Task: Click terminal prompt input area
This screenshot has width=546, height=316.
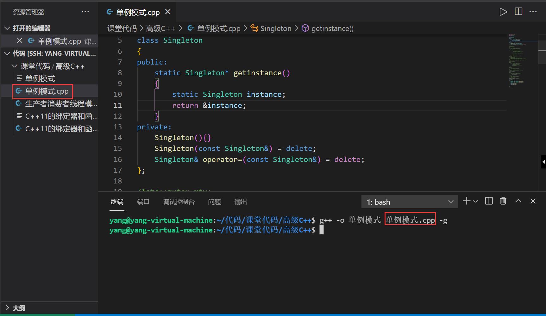Action: (x=322, y=230)
